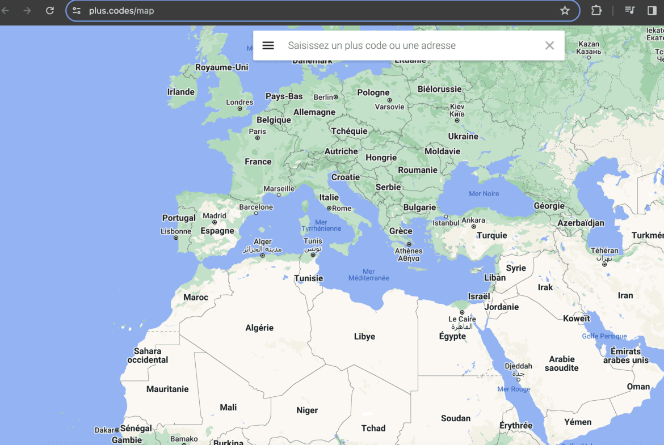Toggle the bookmark star for this page
Viewport: 664px width, 445px height.
tap(565, 10)
